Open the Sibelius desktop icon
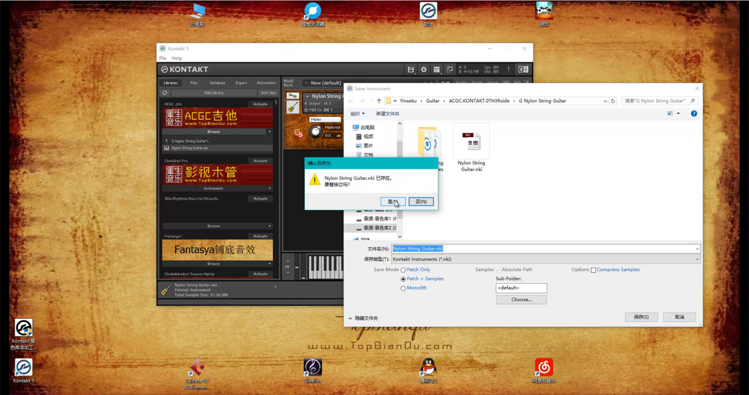 tap(312, 370)
